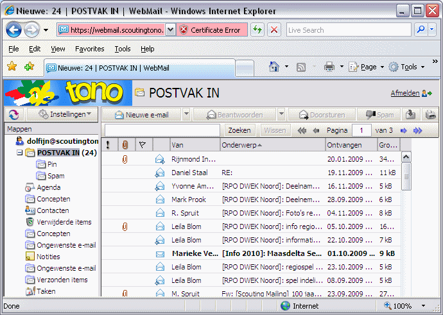Image resolution: width=443 pixels, height=315 pixels.
Task: Click the Live Search input box
Action: coord(347,30)
